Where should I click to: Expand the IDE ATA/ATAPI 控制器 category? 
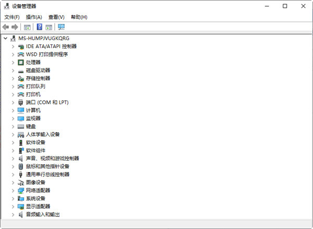(x=13, y=46)
